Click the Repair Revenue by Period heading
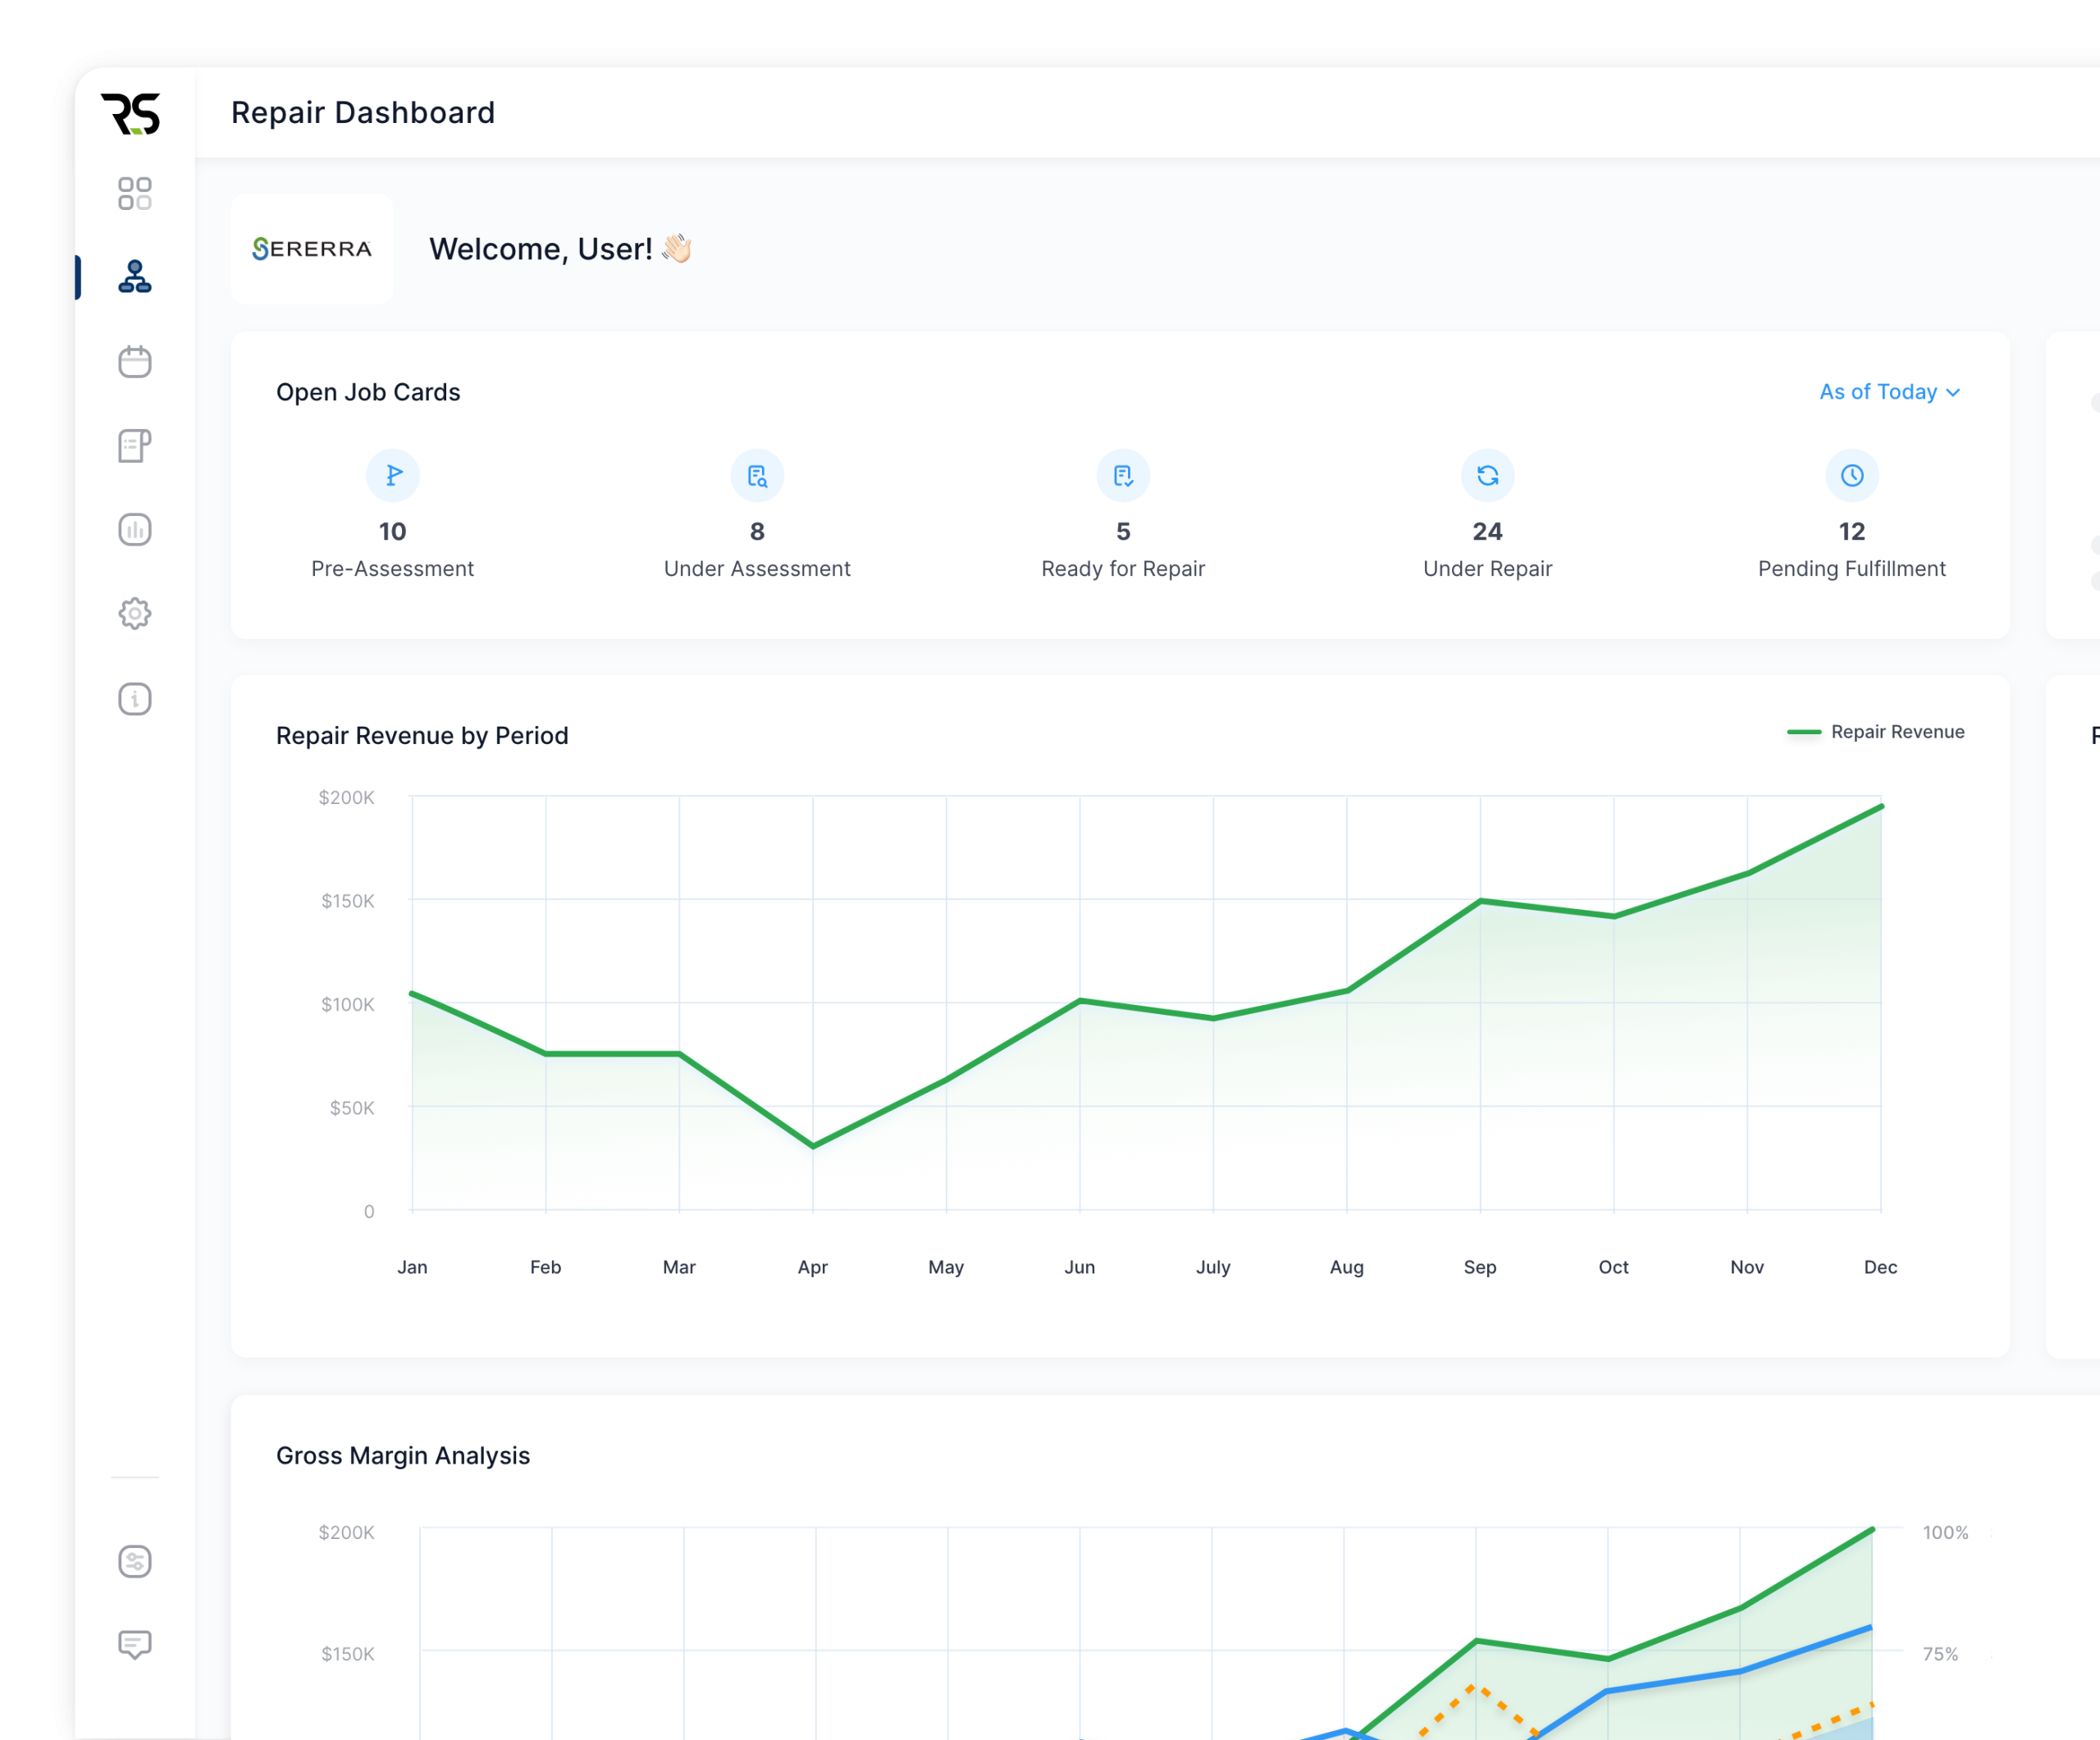 pyautogui.click(x=422, y=735)
